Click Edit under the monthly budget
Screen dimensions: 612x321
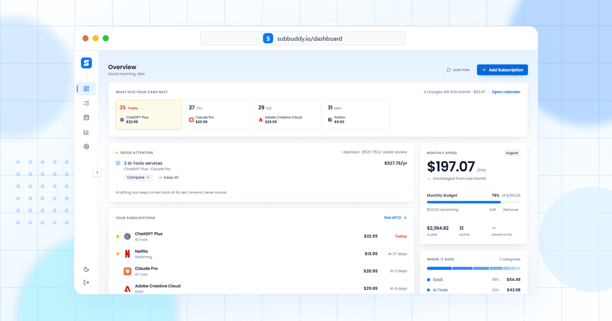click(493, 210)
